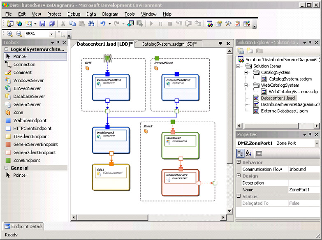Click the Toolbox wrench-and-hammer toolbar icon
Screen dimensions: 322x240
point(228,23)
